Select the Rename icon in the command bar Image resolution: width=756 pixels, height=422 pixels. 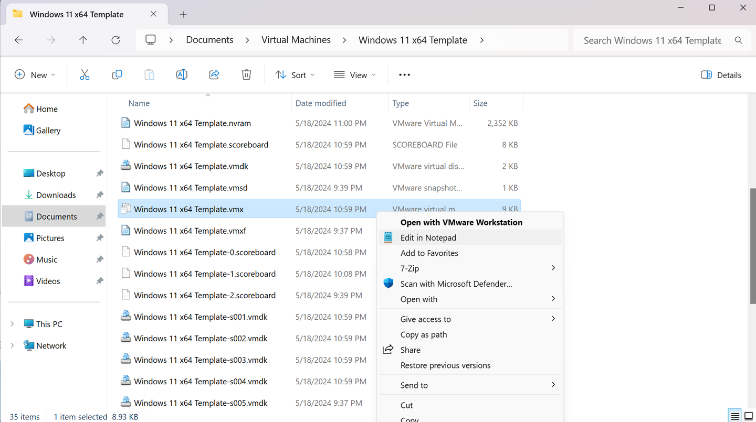coord(182,74)
